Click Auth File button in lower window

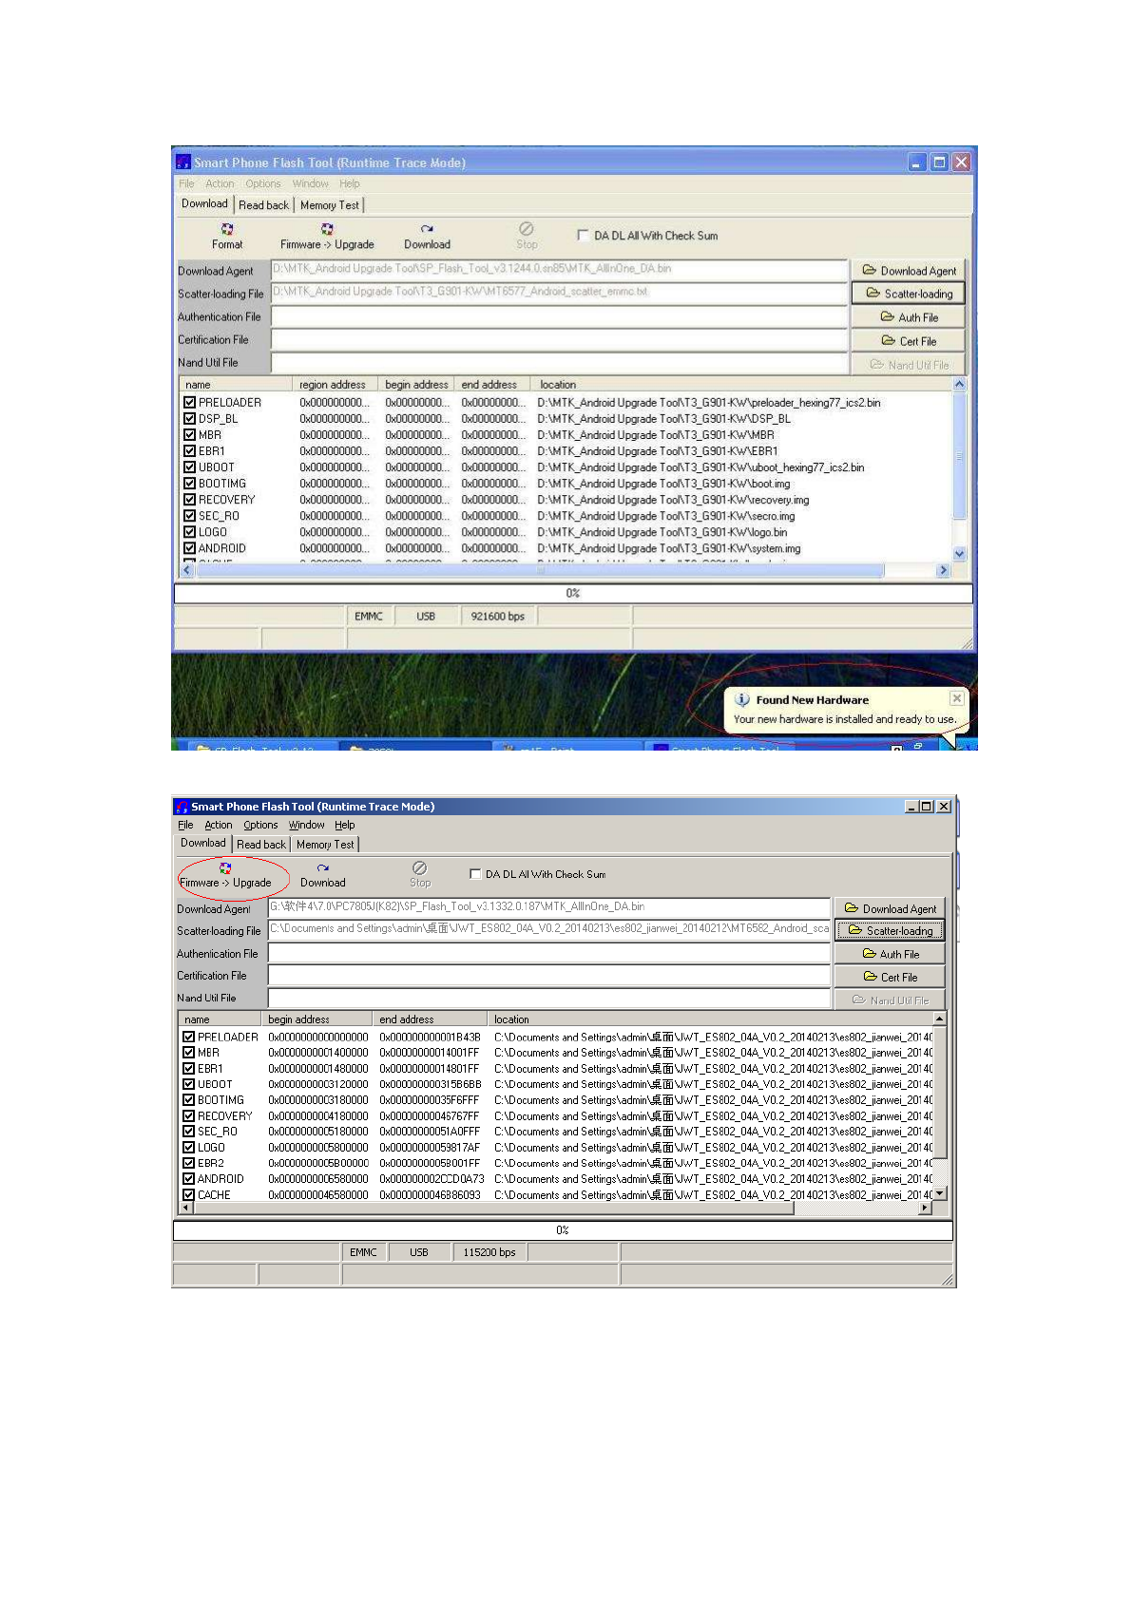coord(890,954)
